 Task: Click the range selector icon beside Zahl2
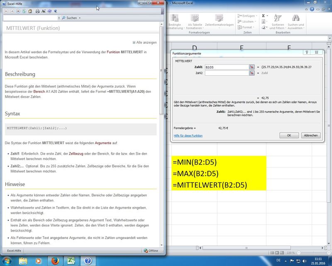coord(251,73)
